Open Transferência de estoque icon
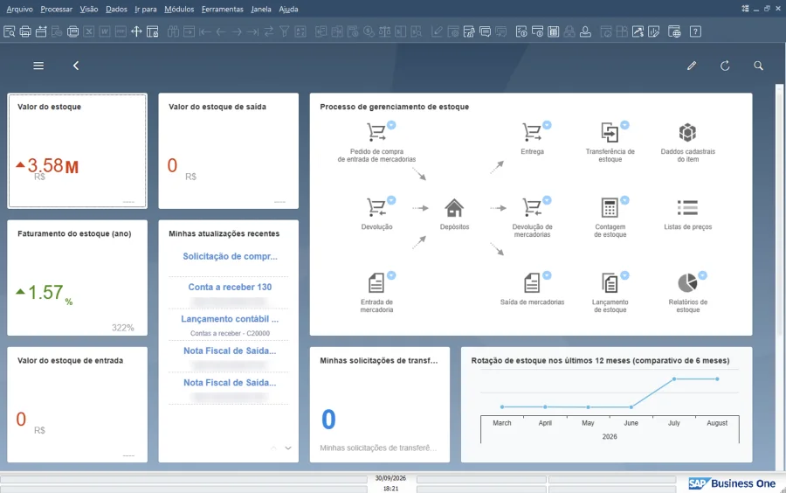Screen dimensions: 786x493 pyautogui.click(x=610, y=132)
